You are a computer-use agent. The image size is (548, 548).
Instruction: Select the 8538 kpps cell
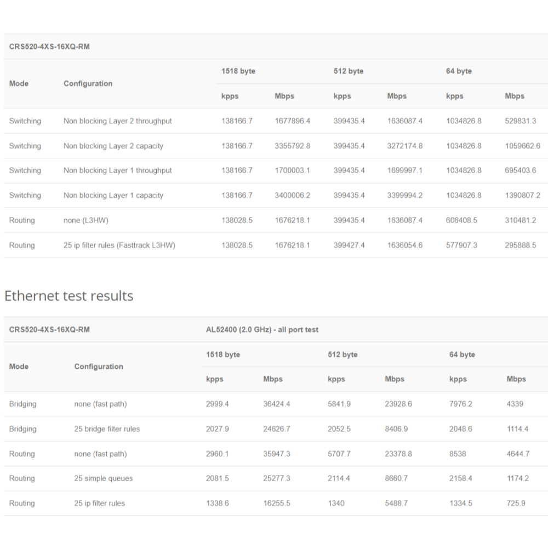pyautogui.click(x=458, y=454)
